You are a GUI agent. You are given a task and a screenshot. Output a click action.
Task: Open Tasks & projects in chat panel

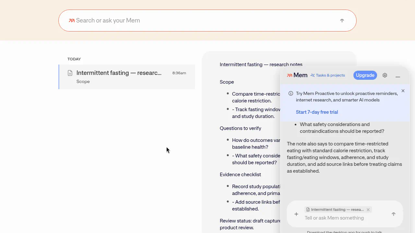328,75
